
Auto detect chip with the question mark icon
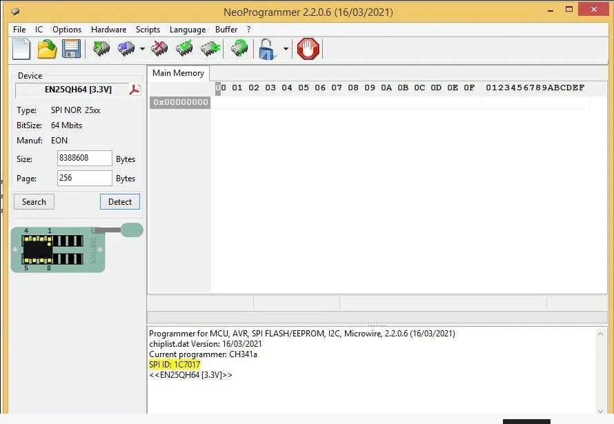pos(239,49)
